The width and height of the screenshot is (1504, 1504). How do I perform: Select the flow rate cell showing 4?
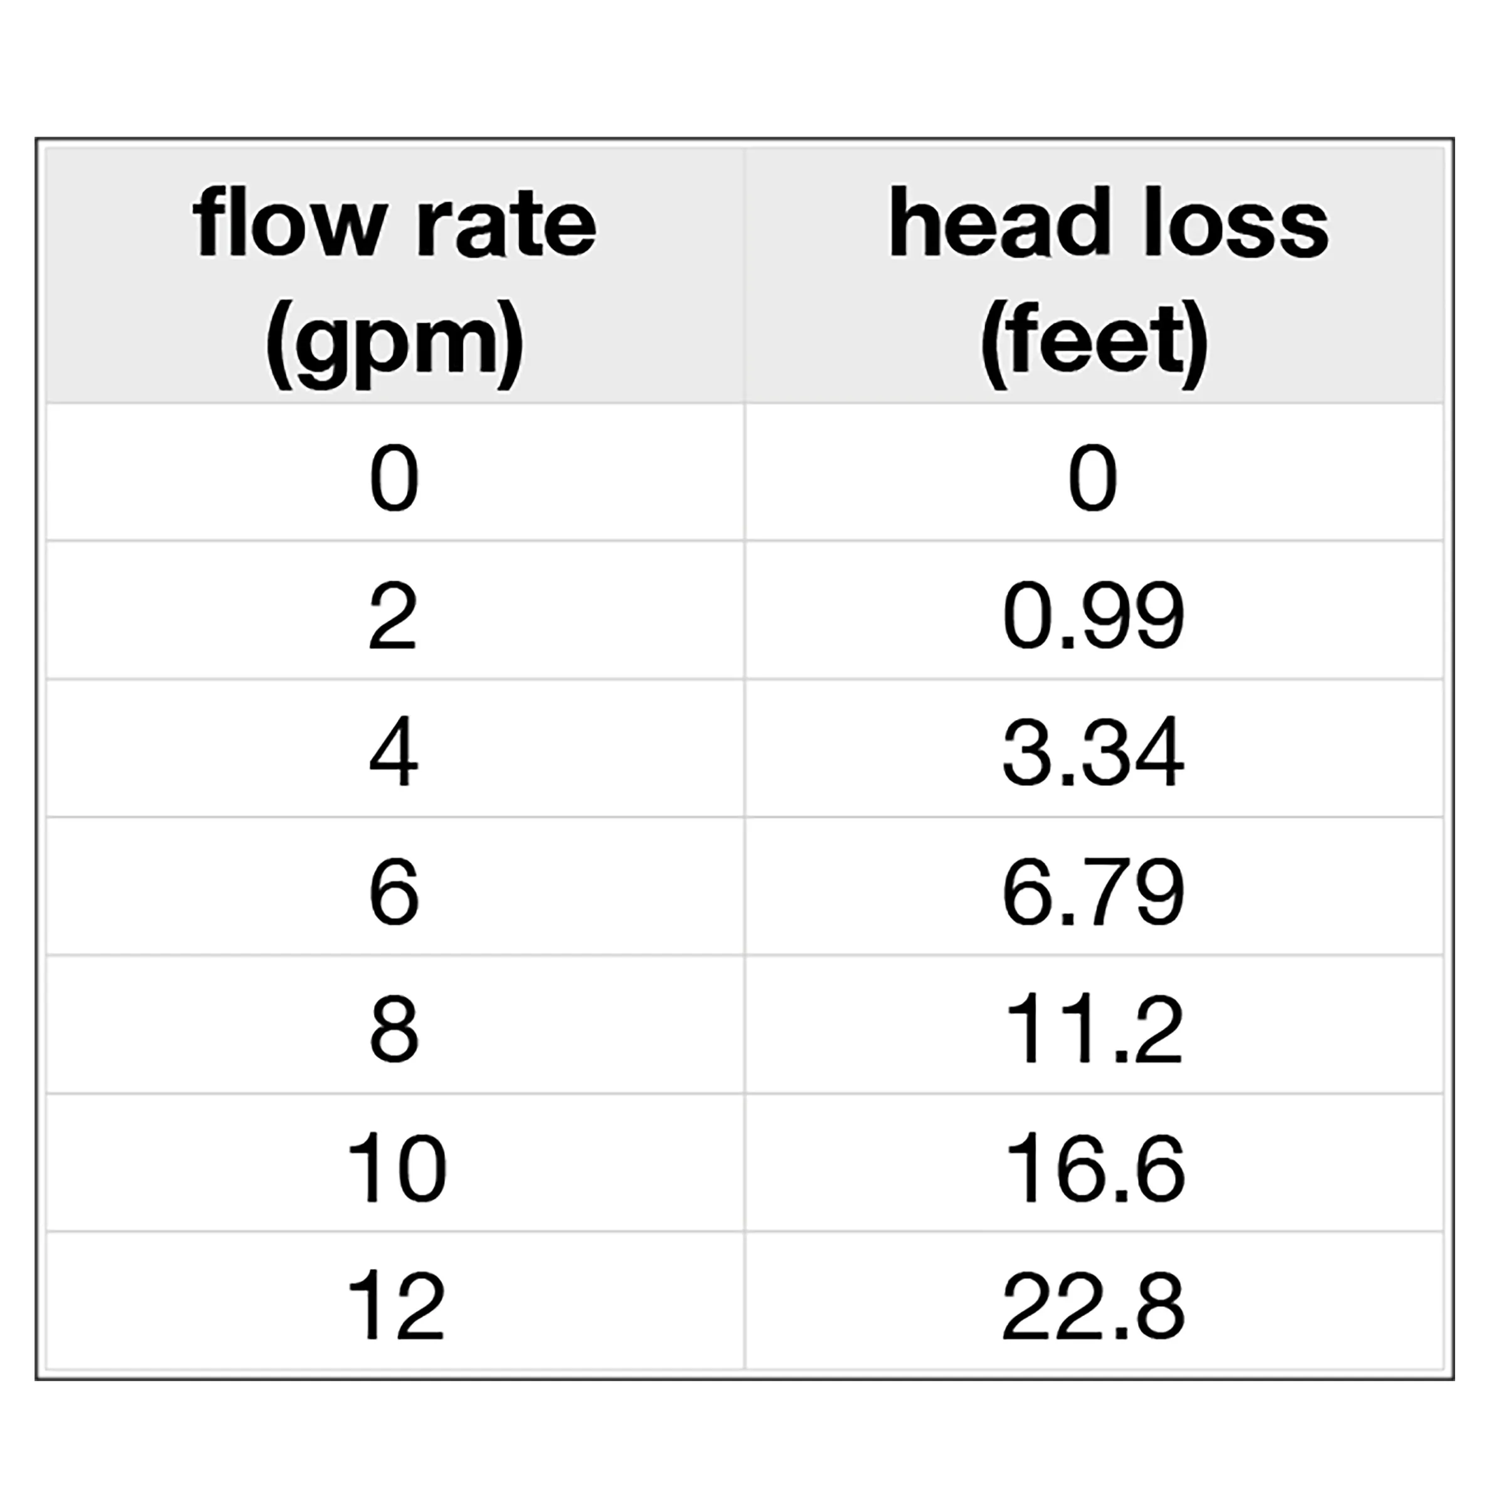[x=395, y=748]
